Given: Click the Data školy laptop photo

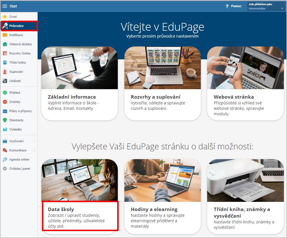Looking at the screenshot, I should pyautogui.click(x=80, y=180).
